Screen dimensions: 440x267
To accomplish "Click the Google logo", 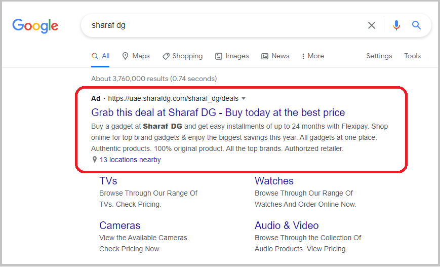I will click(35, 26).
